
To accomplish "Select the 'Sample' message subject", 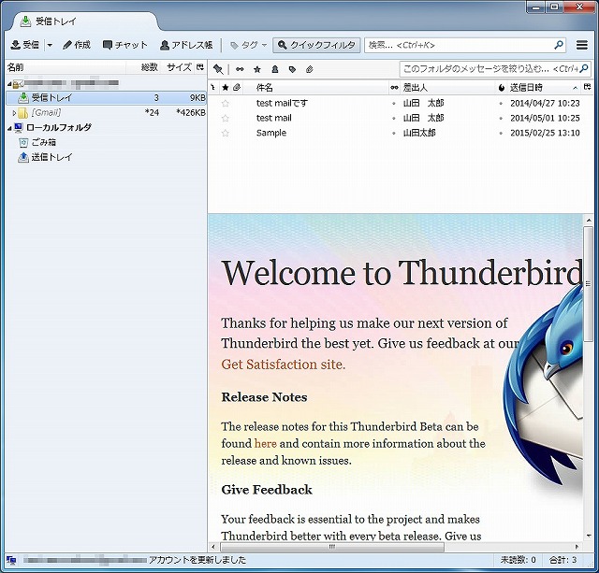I will pos(271,133).
